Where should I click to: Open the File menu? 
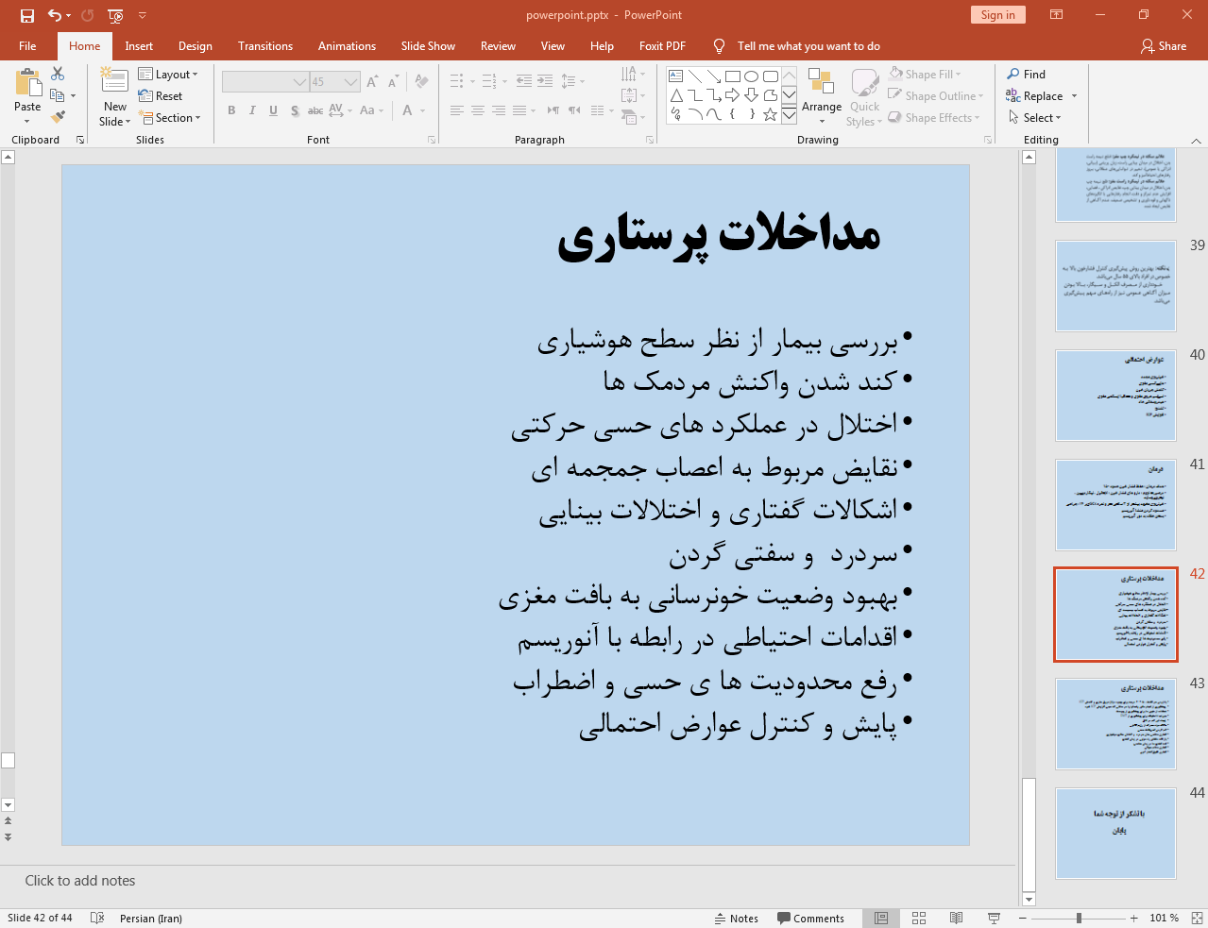27,45
